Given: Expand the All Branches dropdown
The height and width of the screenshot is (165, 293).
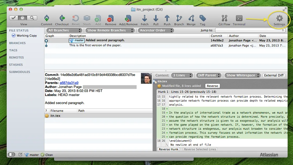Looking at the screenshot, I should (64, 30).
